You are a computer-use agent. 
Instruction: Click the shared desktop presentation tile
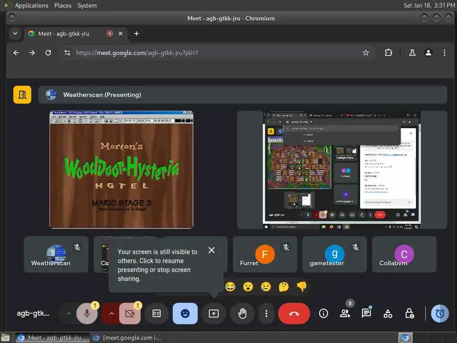342,170
